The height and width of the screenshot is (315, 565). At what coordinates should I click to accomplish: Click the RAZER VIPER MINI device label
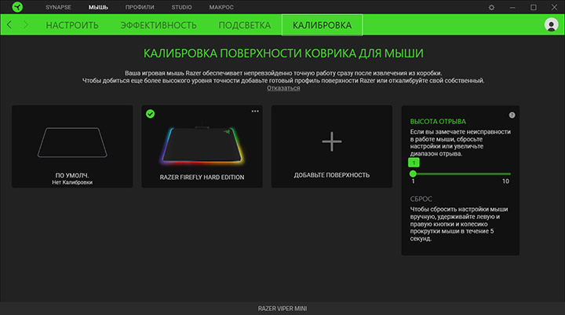point(282,309)
